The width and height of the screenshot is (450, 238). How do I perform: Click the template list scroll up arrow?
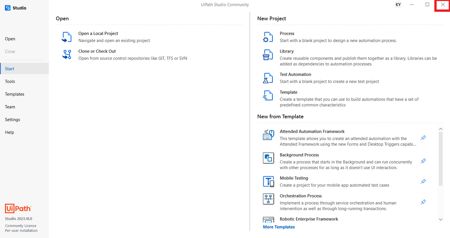(441, 129)
